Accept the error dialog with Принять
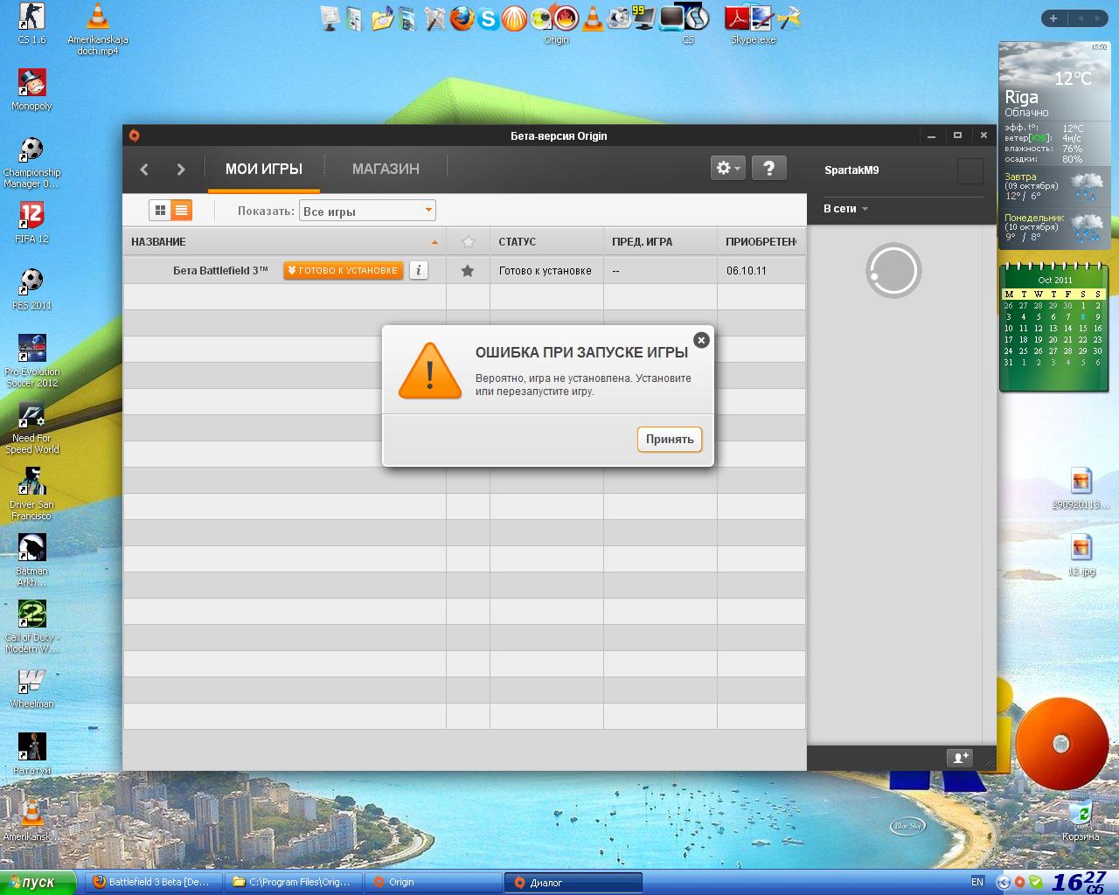Screen dimensions: 1119x895 (670, 439)
